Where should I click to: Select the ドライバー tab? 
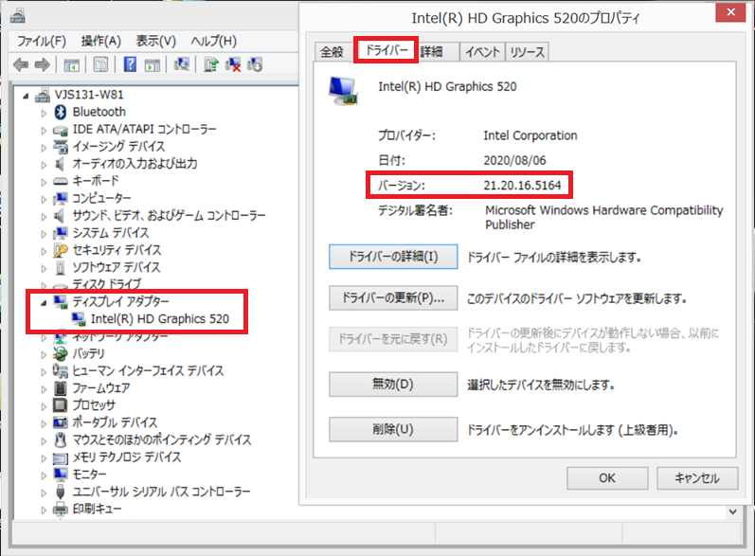(386, 49)
